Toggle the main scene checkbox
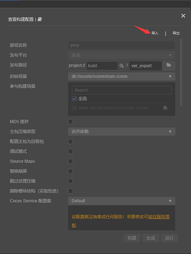The width and height of the screenshot is (191, 254). click(74, 108)
